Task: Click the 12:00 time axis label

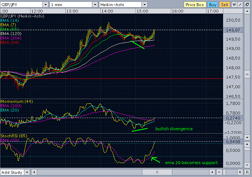Action: 37,11
